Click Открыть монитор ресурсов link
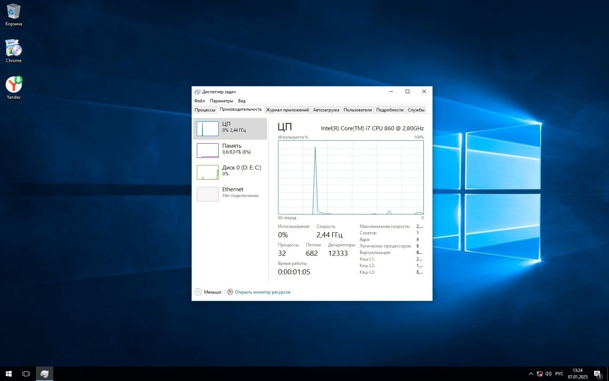 [262, 292]
